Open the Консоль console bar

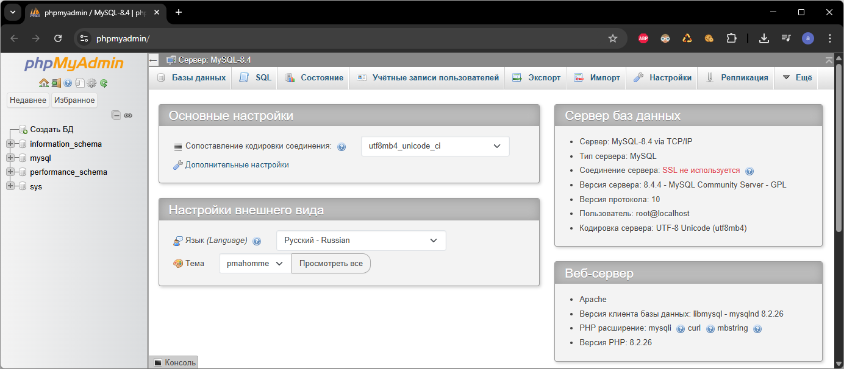(174, 362)
